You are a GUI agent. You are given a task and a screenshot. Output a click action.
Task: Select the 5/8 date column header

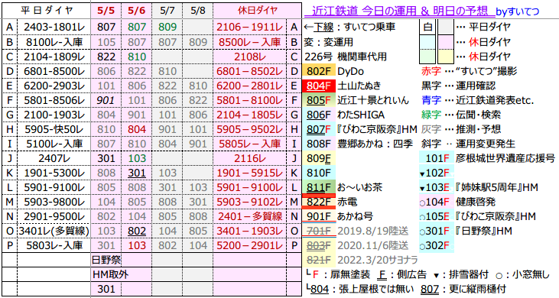coord(198,11)
